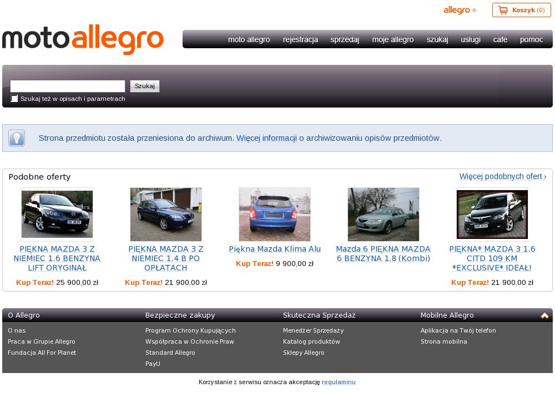Open the cafe menu item
The width and height of the screenshot is (555, 393).
[x=500, y=39]
